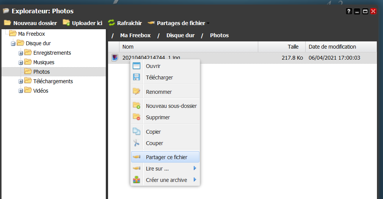The image size is (383, 199).
Task: Expand the Enregistrements folder tree node
Action: 21,53
